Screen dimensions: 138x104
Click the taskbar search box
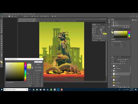[16, 90]
